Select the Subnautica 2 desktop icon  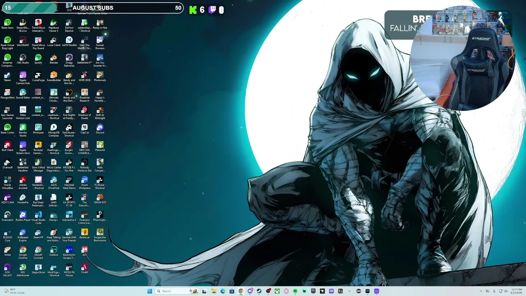[69, 216]
